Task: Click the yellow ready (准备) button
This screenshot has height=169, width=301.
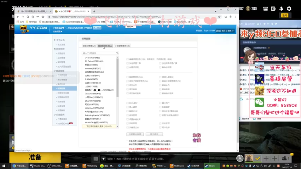Action: coord(35,157)
